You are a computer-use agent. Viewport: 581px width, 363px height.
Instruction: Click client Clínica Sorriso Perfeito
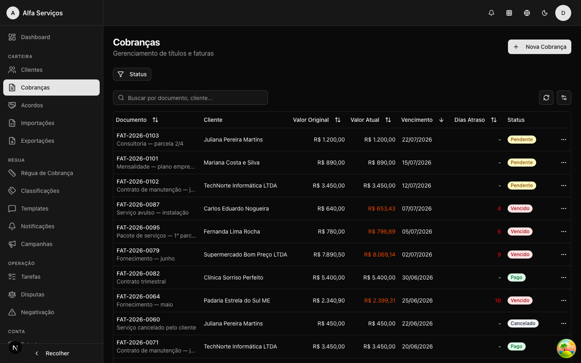point(233,277)
